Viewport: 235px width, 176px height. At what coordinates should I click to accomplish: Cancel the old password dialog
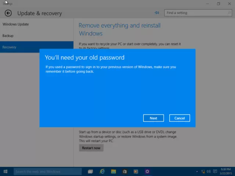point(180,118)
